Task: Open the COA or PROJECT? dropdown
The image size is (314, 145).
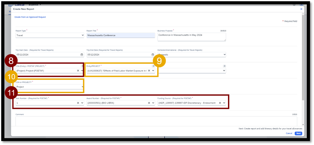Action: click(x=49, y=87)
